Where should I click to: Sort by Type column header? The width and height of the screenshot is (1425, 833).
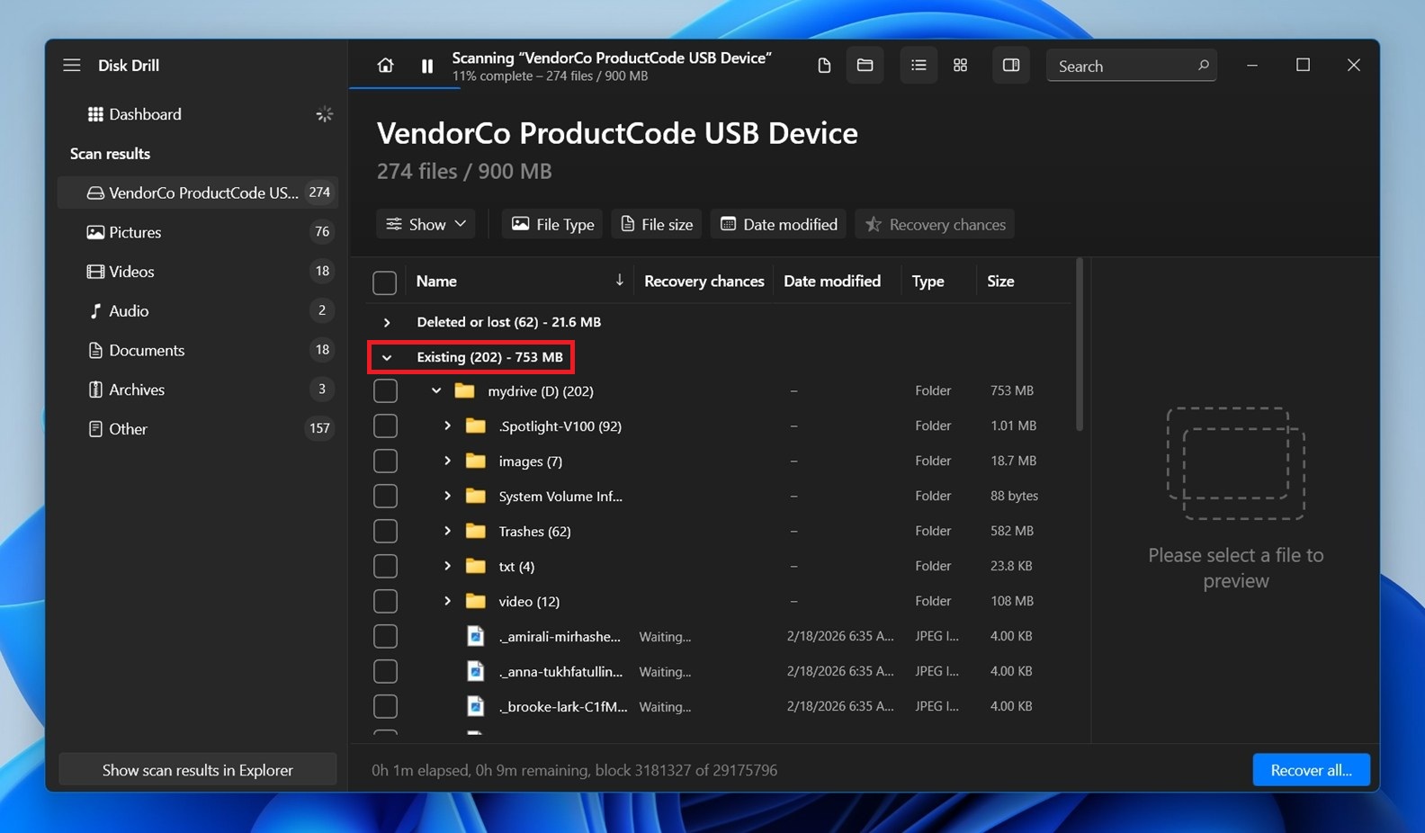click(x=928, y=282)
